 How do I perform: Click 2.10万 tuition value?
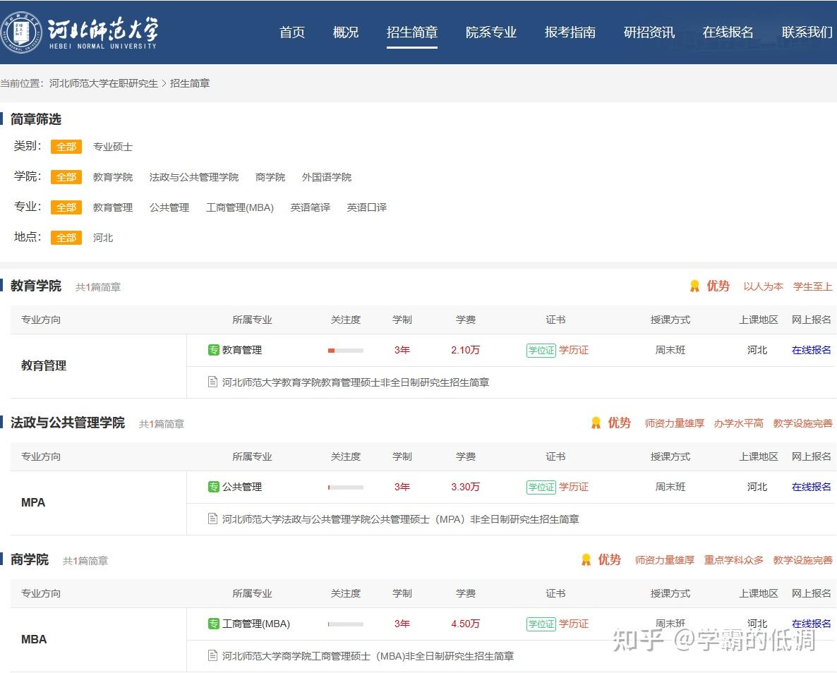point(466,350)
